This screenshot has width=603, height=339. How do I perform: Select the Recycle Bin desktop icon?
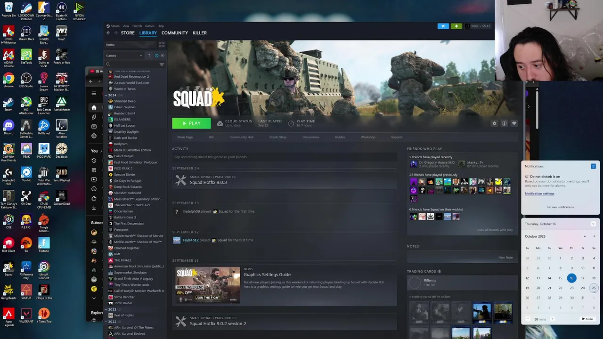[8, 9]
